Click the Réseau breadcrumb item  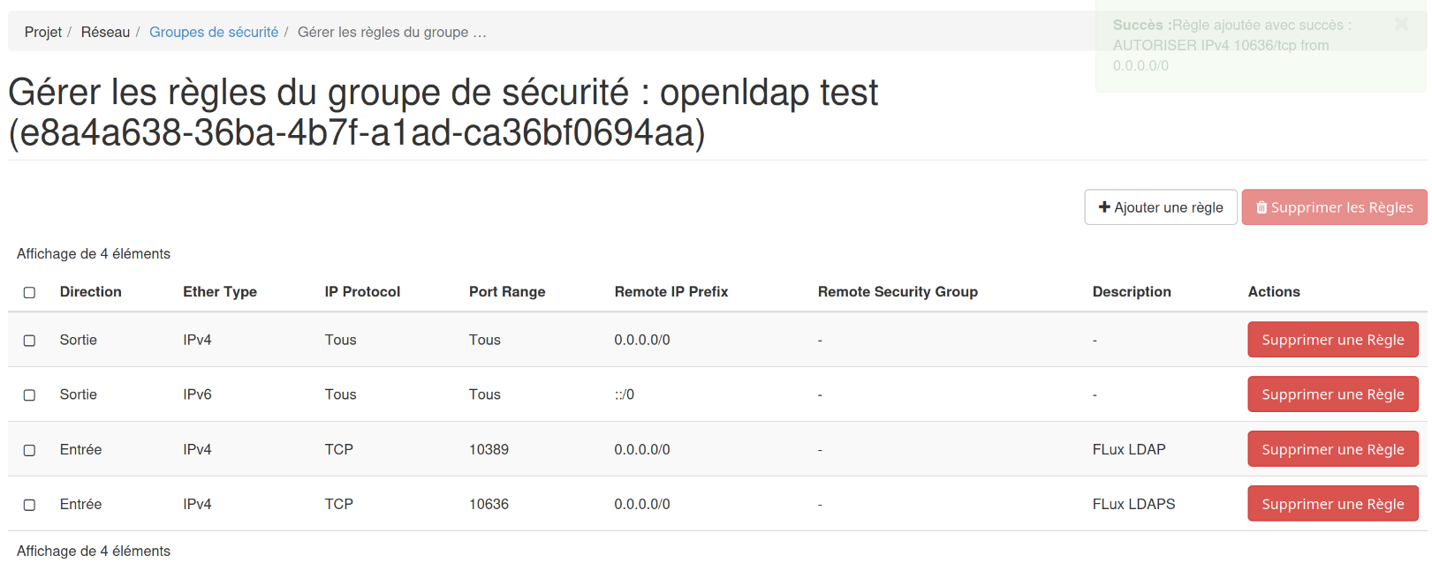click(x=105, y=32)
